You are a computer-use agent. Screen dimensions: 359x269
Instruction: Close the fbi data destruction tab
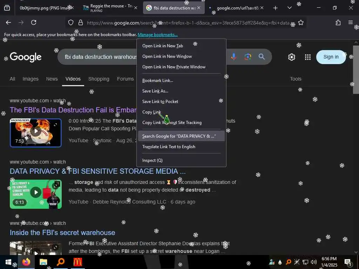(x=199, y=8)
